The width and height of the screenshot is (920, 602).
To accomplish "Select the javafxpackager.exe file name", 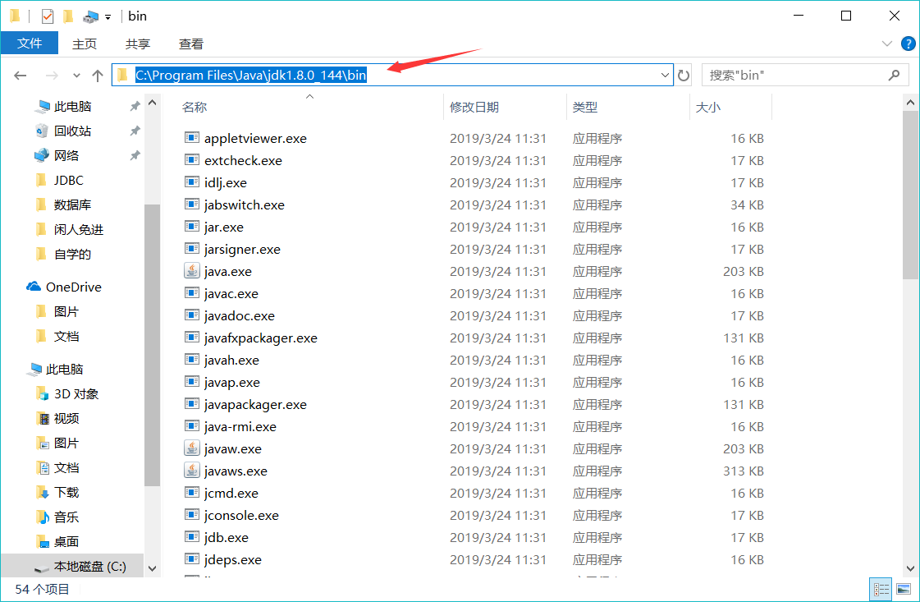I will click(260, 338).
